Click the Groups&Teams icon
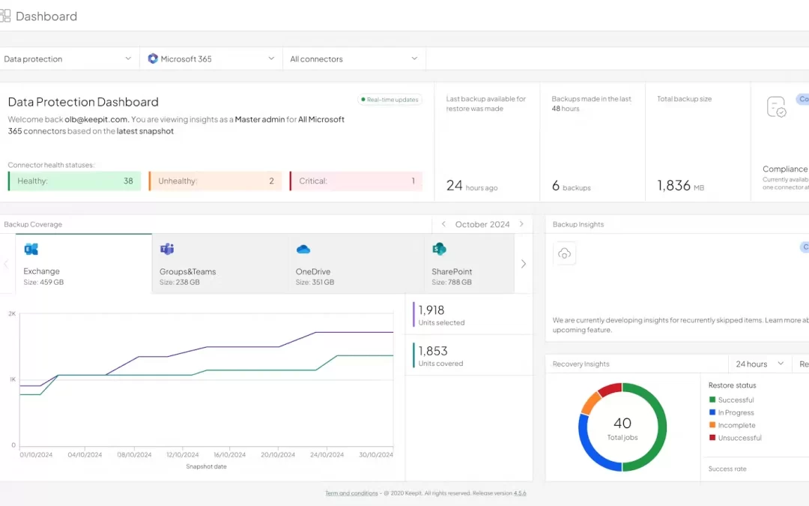The width and height of the screenshot is (809, 506). point(167,250)
